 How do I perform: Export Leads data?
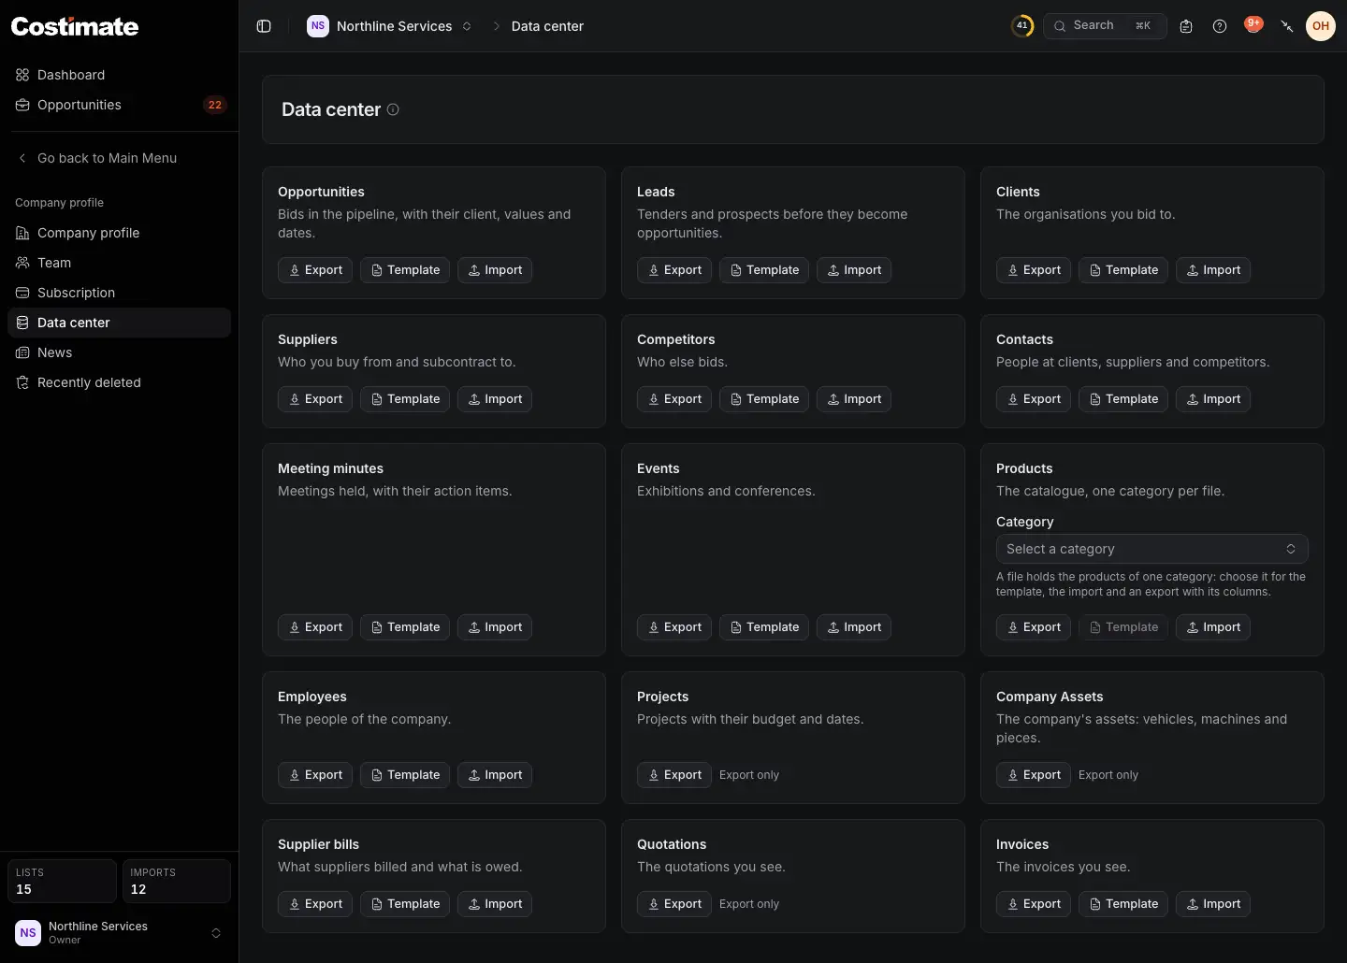point(674,270)
